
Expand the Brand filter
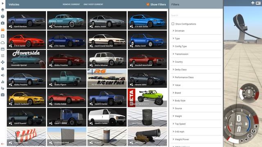point(196,93)
